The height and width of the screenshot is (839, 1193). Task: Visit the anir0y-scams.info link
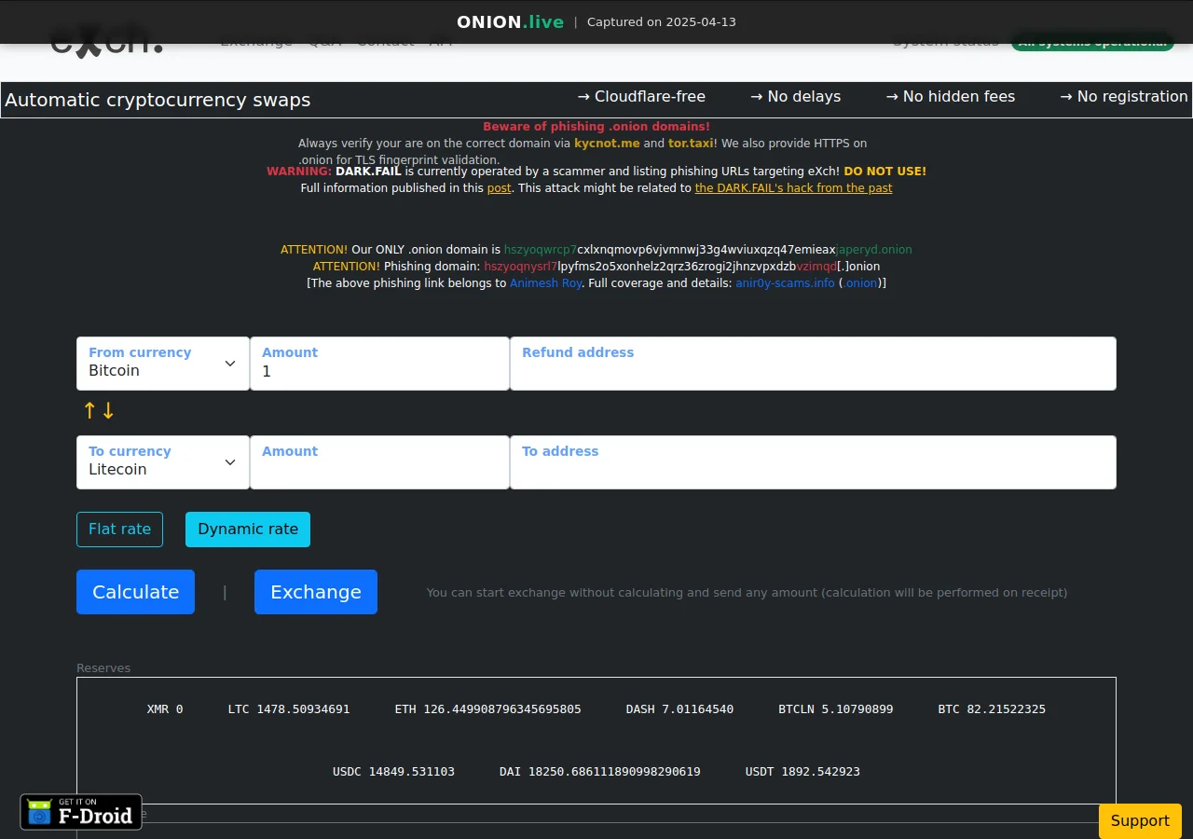coord(785,283)
